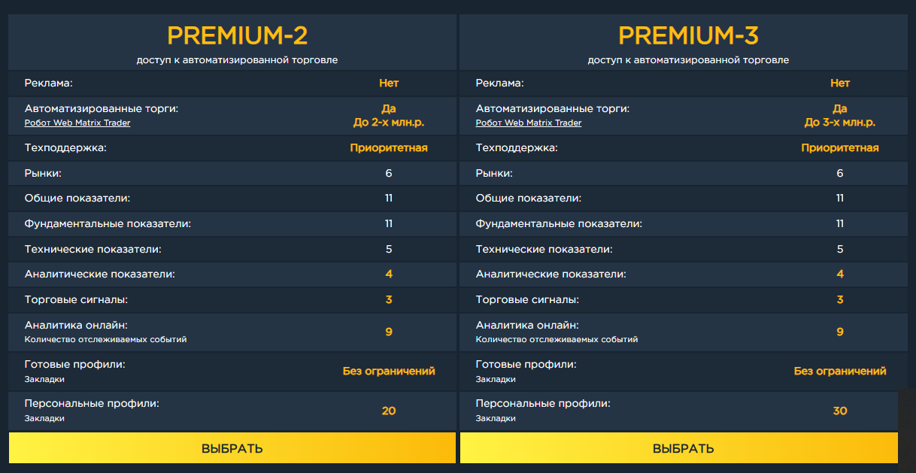916x473 pixels.
Task: Click the ВЫБРАТЬ button under PREMIUM-2
Action: 232,448
